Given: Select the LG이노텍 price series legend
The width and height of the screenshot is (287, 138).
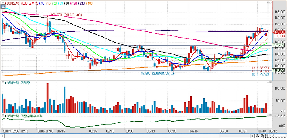Looking at the screenshot, I should 12,3.
